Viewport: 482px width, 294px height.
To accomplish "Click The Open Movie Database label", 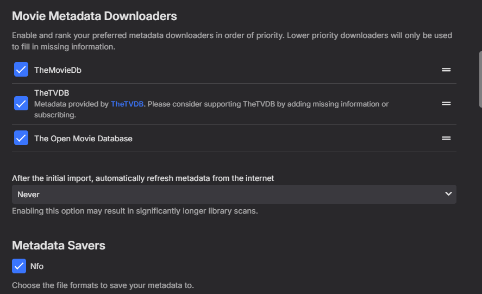I will [83, 139].
